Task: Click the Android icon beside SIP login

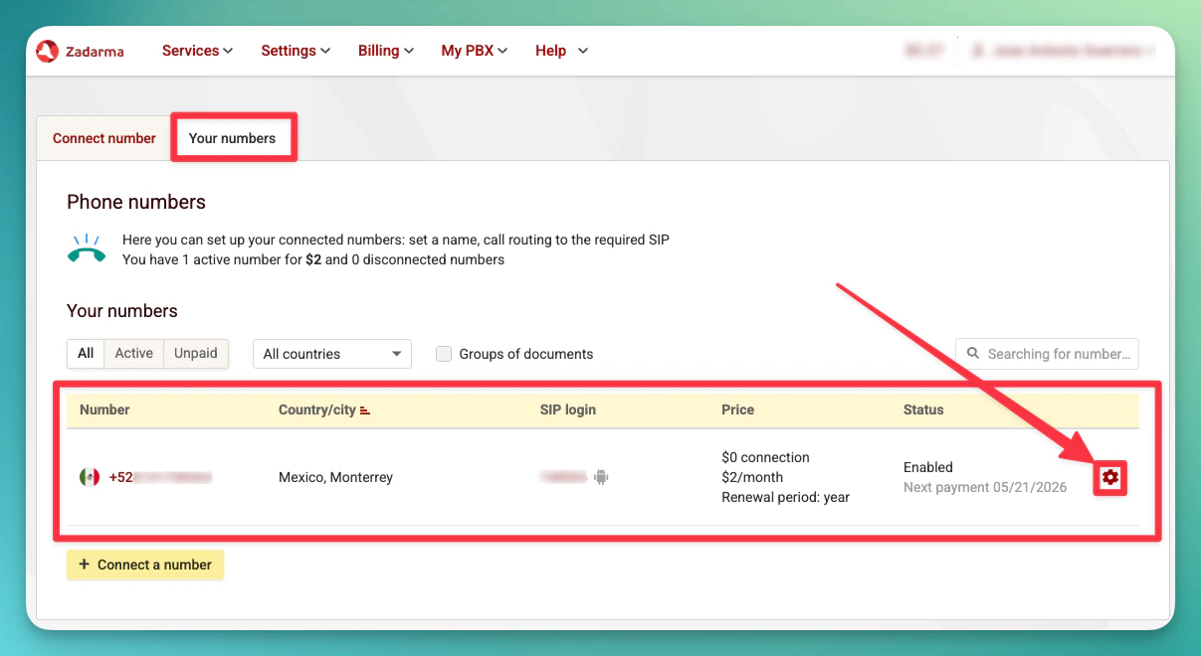Action: (x=601, y=477)
